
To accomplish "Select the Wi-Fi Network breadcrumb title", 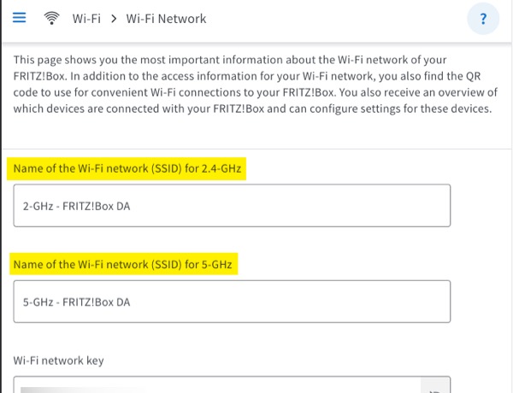I will [166, 18].
